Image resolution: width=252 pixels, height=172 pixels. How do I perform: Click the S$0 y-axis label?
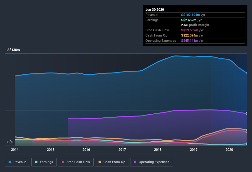(10, 142)
